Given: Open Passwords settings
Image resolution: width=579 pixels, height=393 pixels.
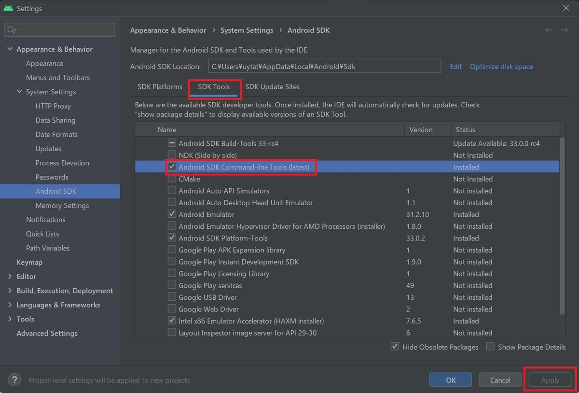Looking at the screenshot, I should point(52,177).
